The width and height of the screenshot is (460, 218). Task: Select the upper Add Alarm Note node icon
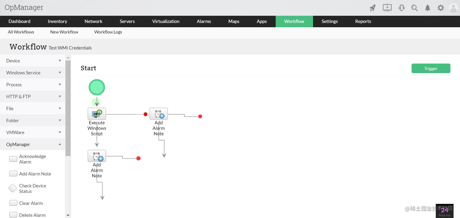159,114
